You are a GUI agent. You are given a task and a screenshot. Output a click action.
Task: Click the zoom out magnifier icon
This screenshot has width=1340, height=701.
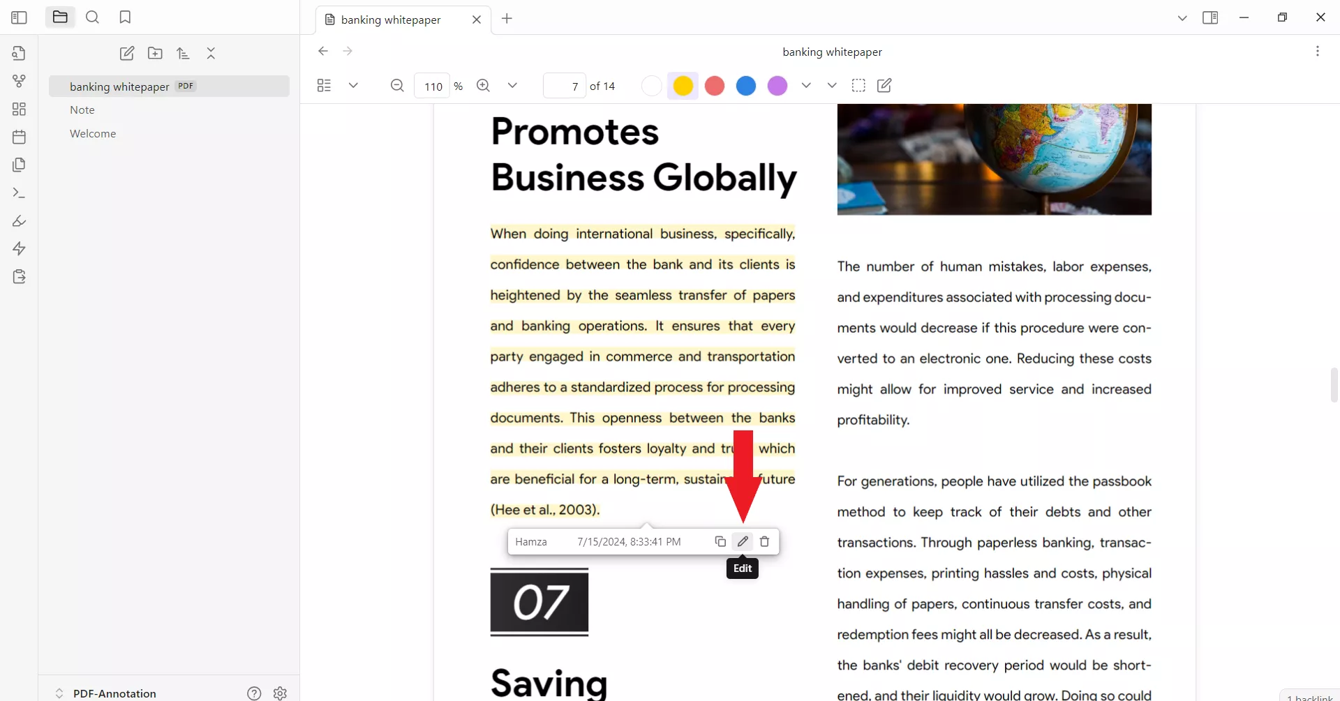(397, 85)
